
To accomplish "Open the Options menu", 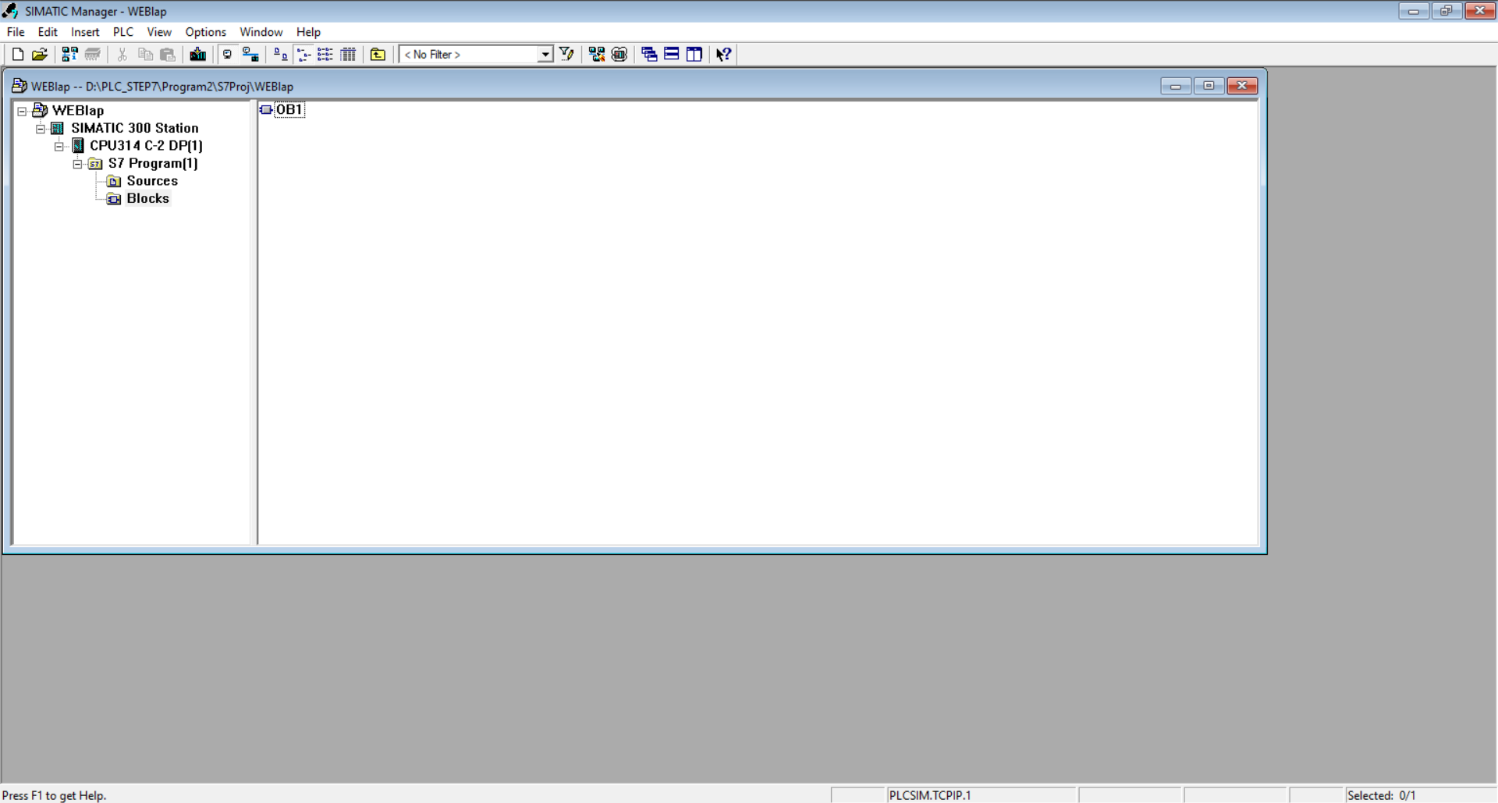I will (206, 32).
